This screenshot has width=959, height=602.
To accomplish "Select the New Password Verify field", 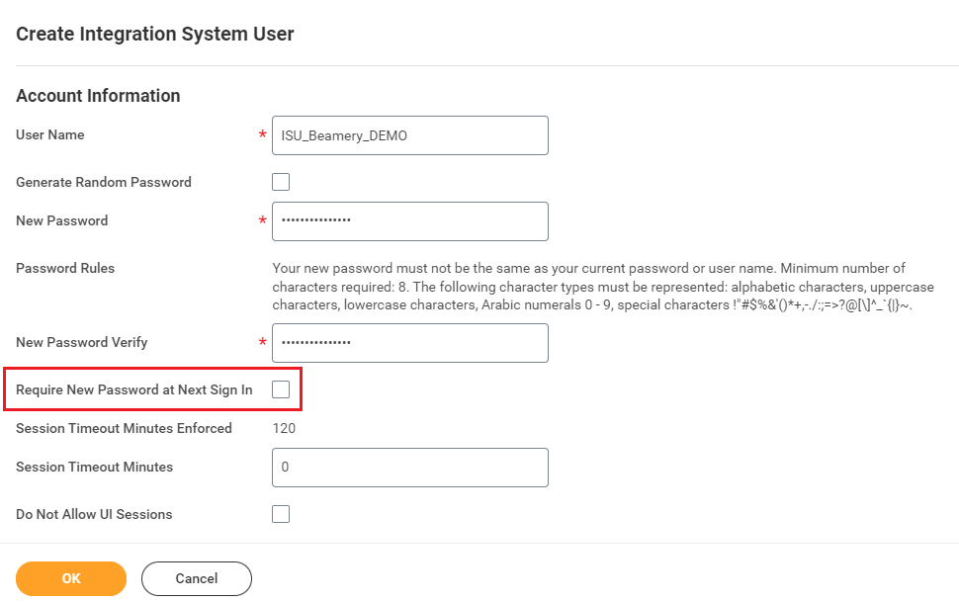I will [409, 343].
